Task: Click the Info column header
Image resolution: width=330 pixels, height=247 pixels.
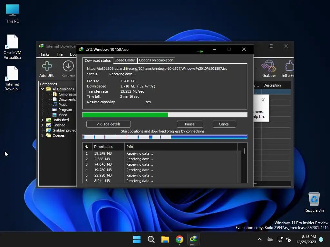Action: point(181,147)
